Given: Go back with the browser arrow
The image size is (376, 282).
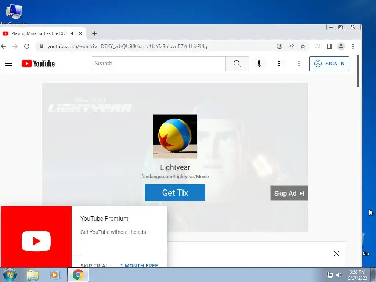Looking at the screenshot, I should (x=3, y=46).
